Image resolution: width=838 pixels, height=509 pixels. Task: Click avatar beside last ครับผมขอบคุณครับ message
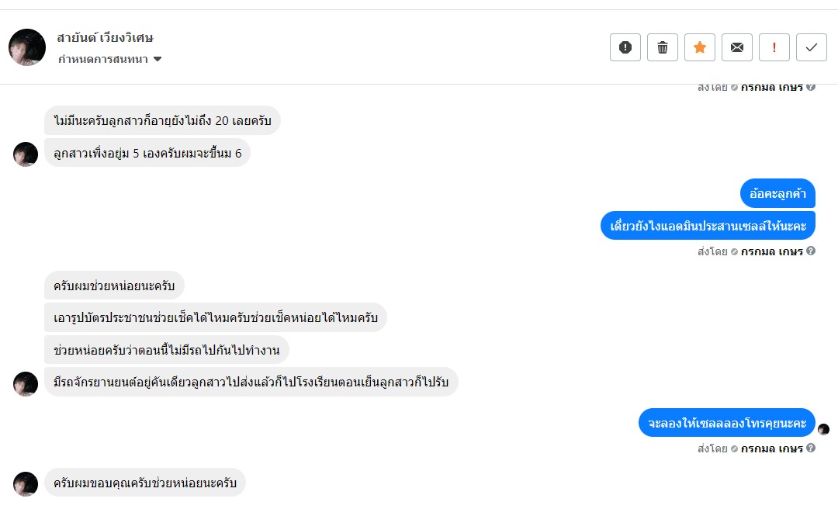pos(26,483)
